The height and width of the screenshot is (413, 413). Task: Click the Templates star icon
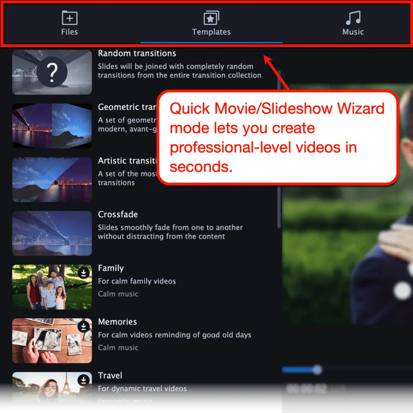[211, 18]
